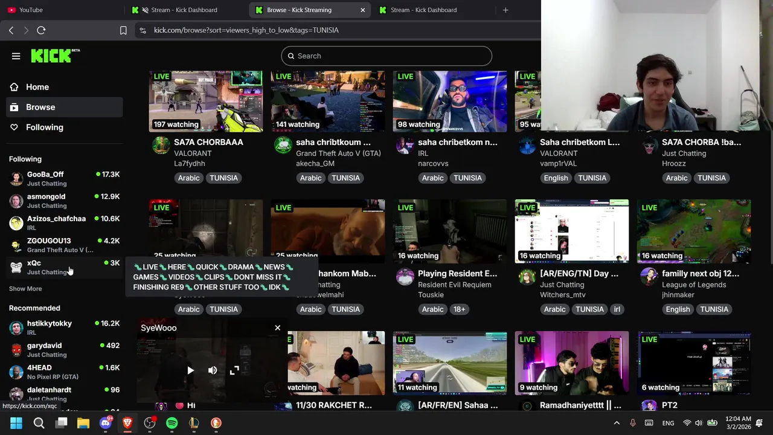Open xQc channel in the sidebar
773x435 pixels.
[65, 267]
